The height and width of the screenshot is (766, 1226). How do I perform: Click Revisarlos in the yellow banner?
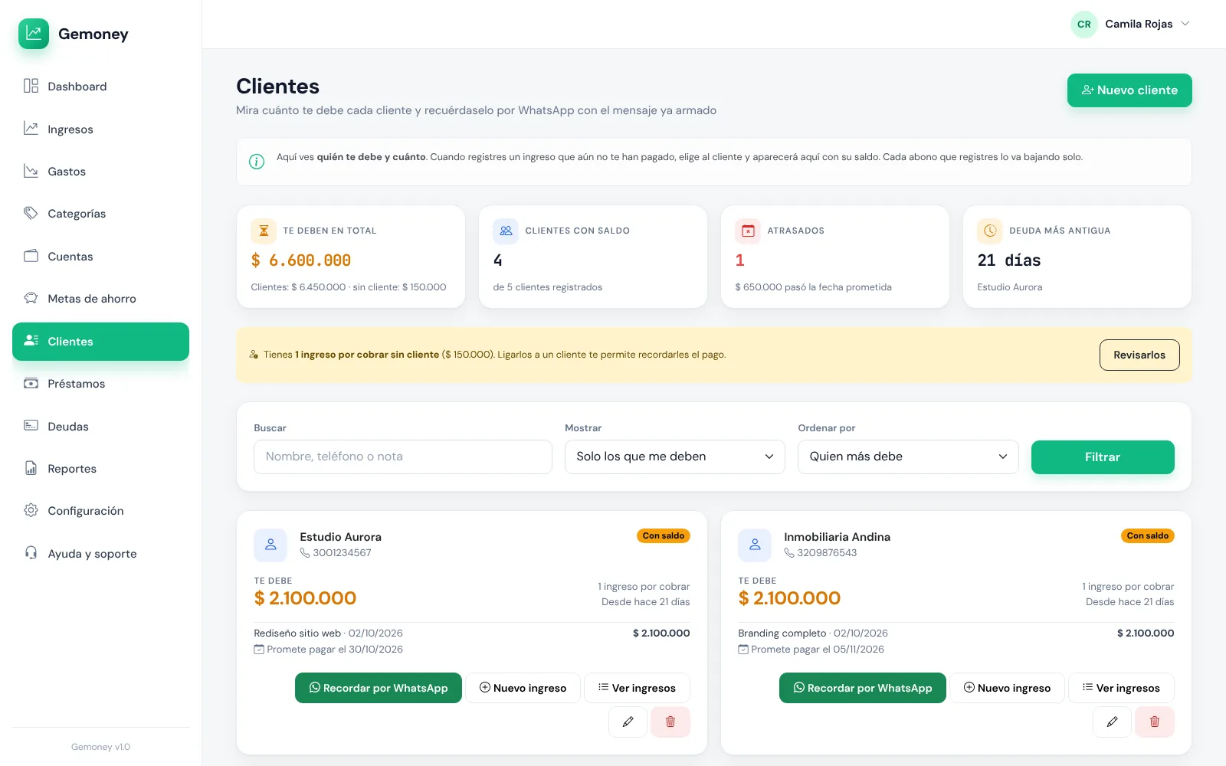tap(1139, 355)
